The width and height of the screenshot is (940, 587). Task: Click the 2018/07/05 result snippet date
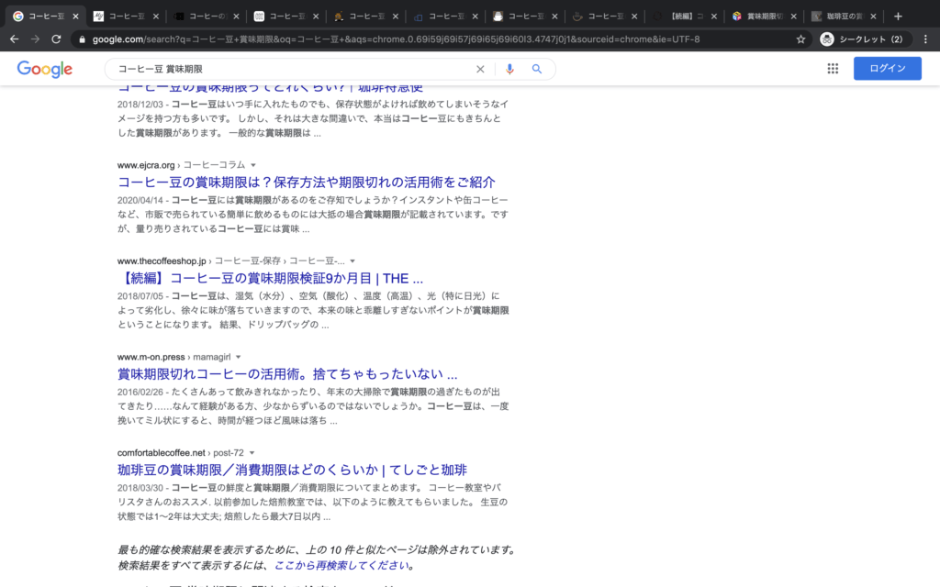[140, 296]
